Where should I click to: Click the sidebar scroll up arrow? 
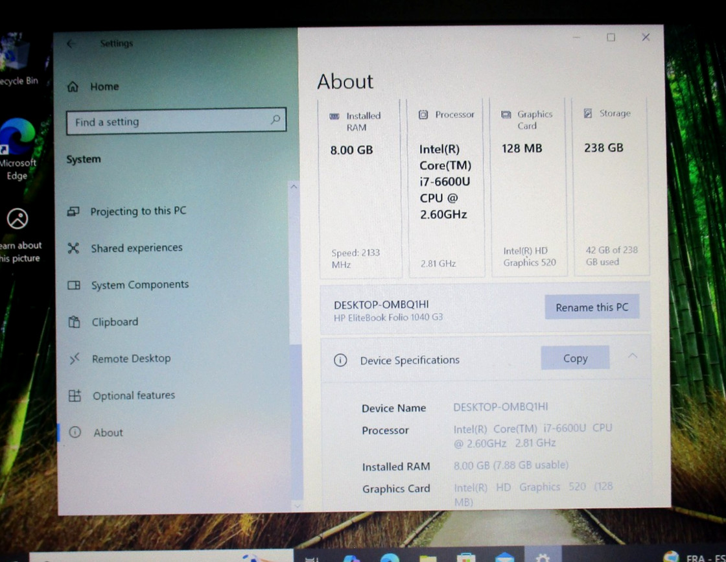pyautogui.click(x=294, y=187)
